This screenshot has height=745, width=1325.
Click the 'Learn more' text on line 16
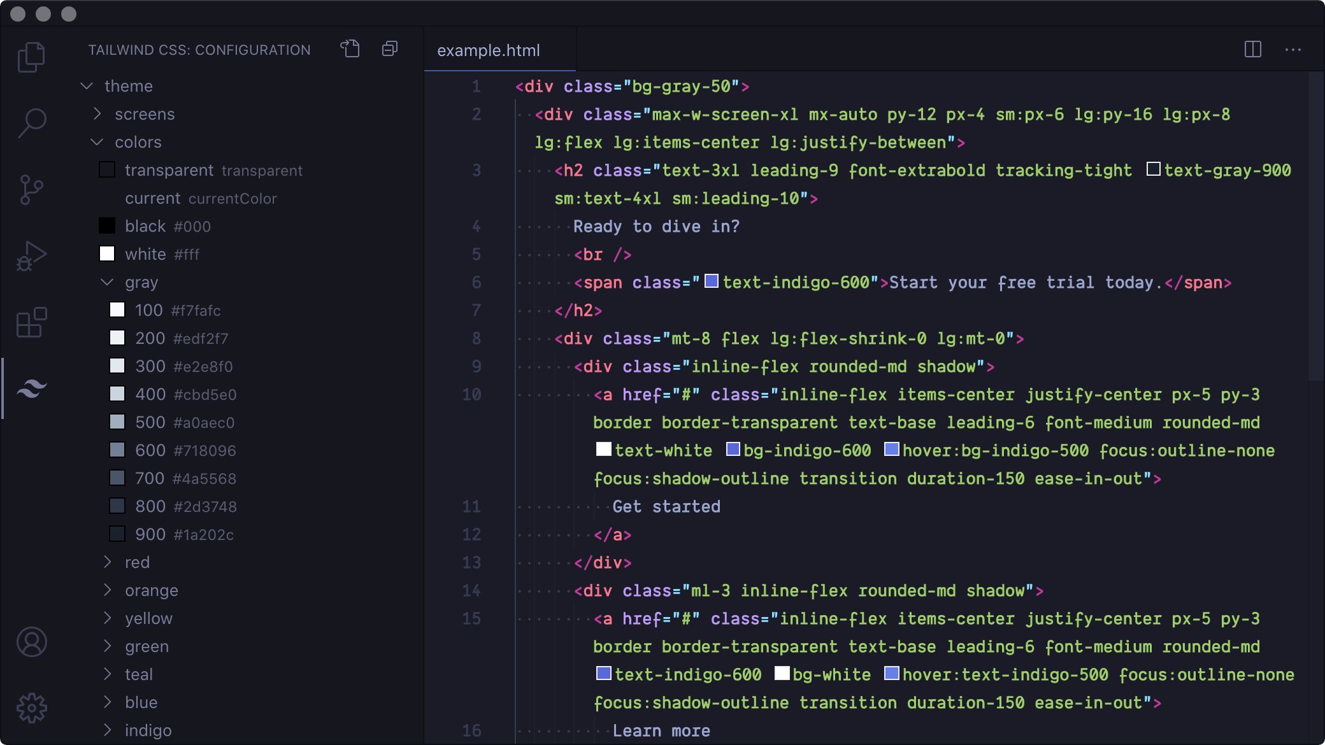661,730
